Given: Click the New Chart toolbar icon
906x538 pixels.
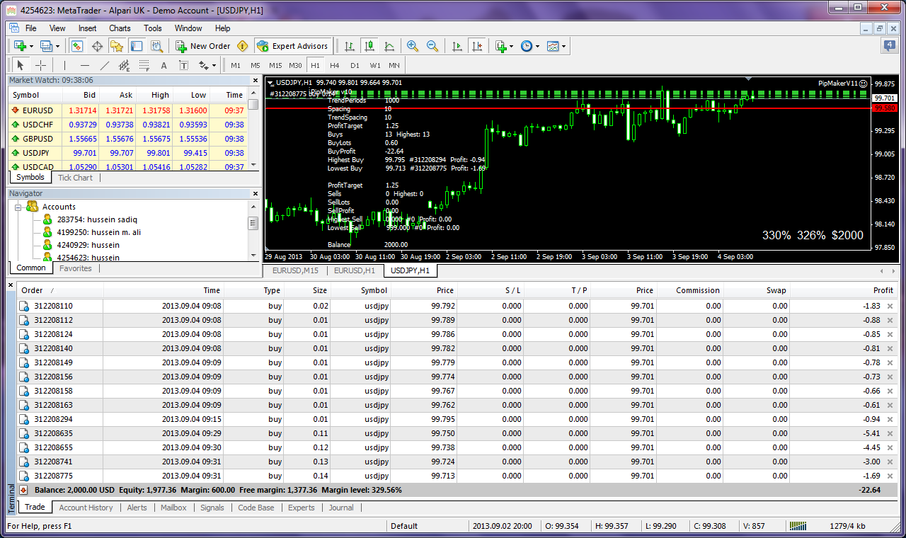Looking at the screenshot, I should point(20,46).
